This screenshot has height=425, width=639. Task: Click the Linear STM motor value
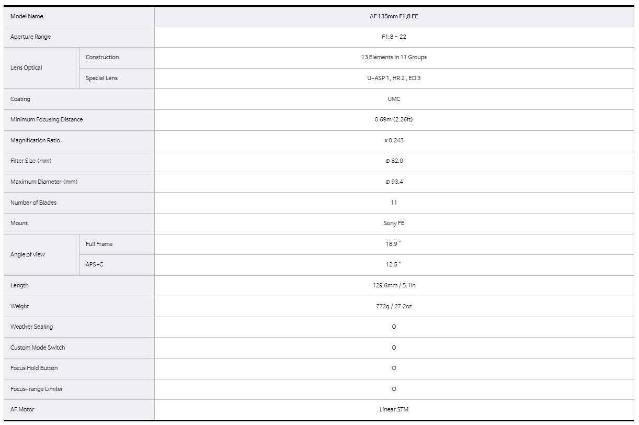394,409
